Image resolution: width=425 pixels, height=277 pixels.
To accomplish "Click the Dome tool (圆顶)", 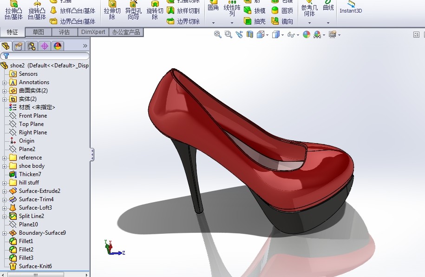I will [x=282, y=11].
